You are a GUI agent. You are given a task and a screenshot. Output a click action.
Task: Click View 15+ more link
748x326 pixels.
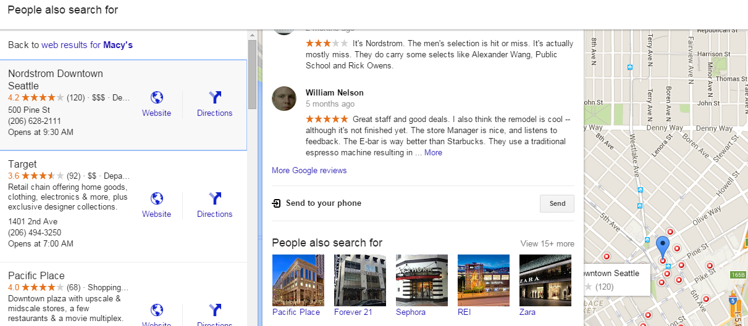pos(547,243)
